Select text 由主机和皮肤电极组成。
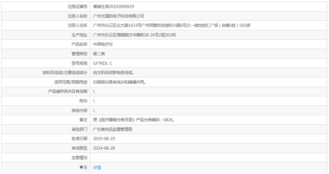The image size is (329, 174). point(113,73)
